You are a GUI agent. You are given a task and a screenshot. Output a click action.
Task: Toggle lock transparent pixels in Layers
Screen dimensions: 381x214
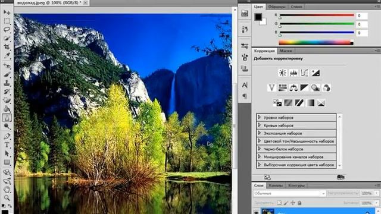point(279,203)
